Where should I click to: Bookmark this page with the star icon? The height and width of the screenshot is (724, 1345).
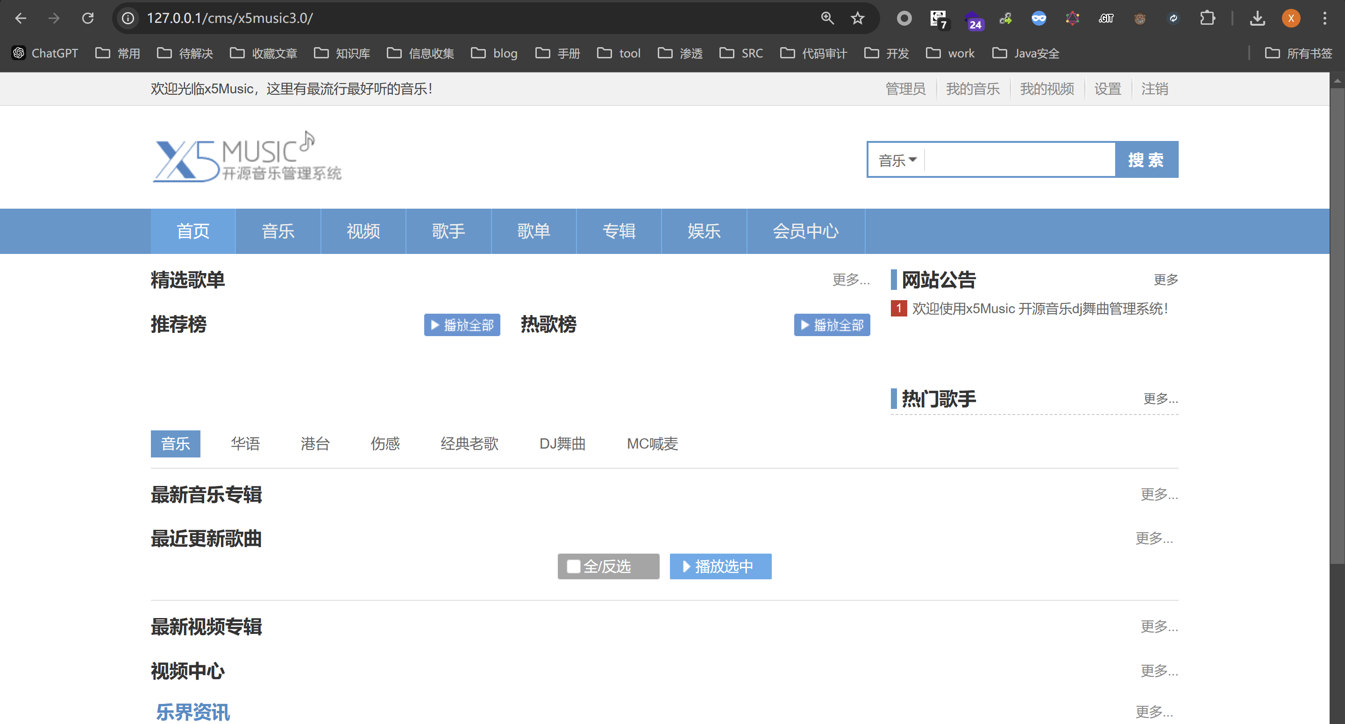tap(857, 18)
